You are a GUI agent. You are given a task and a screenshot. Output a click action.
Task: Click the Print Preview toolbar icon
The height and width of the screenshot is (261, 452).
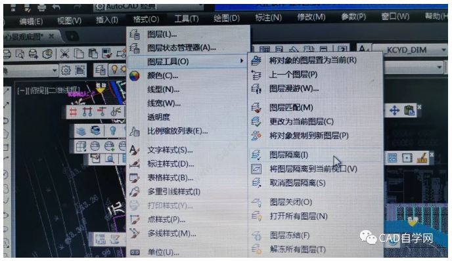coord(20,54)
